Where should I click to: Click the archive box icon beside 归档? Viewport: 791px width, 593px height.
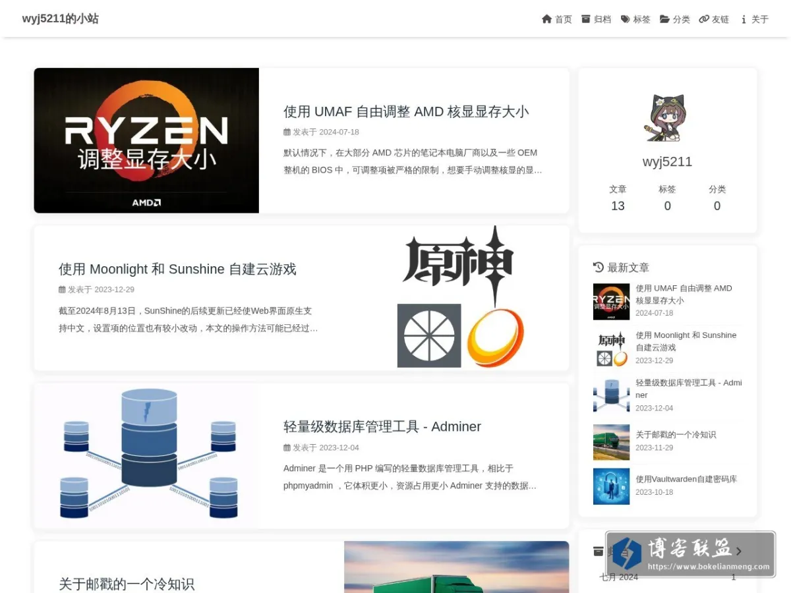click(586, 19)
